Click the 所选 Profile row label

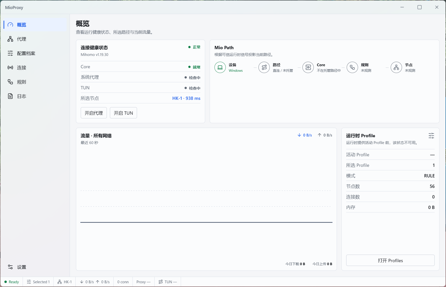(358, 165)
